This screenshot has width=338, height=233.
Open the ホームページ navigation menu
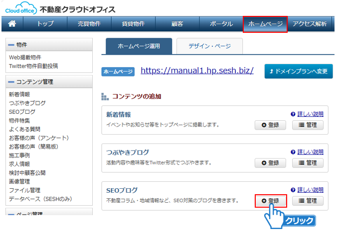(x=265, y=24)
